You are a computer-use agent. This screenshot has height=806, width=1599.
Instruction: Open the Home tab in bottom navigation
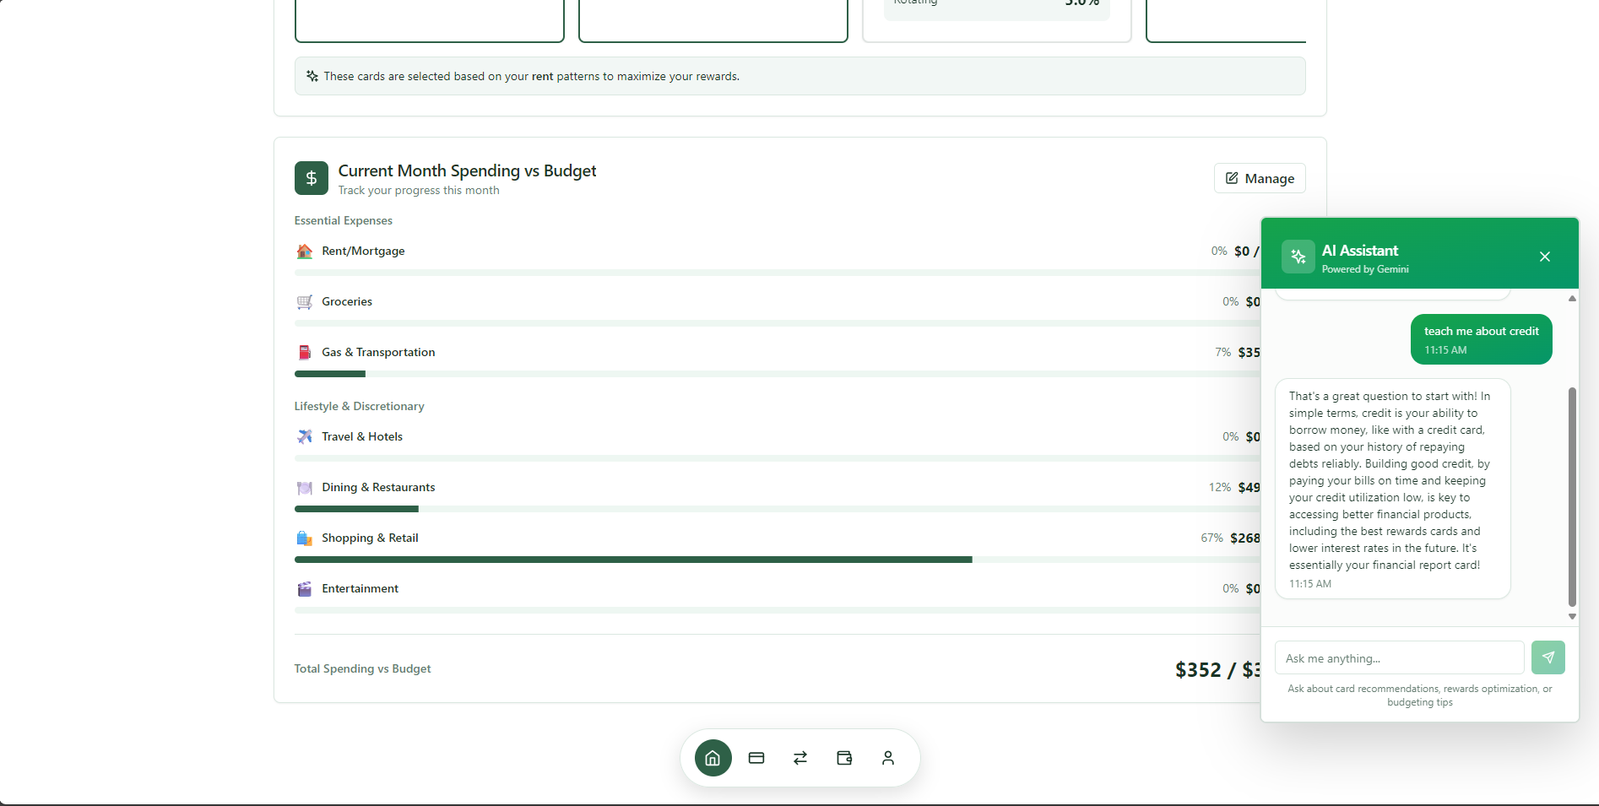pyautogui.click(x=713, y=758)
